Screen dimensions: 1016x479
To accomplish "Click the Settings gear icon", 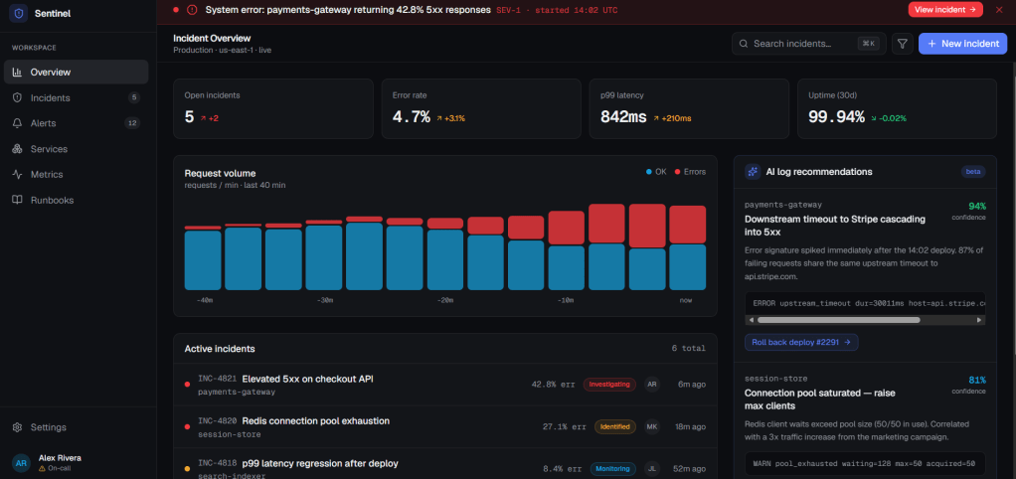I will pos(18,427).
